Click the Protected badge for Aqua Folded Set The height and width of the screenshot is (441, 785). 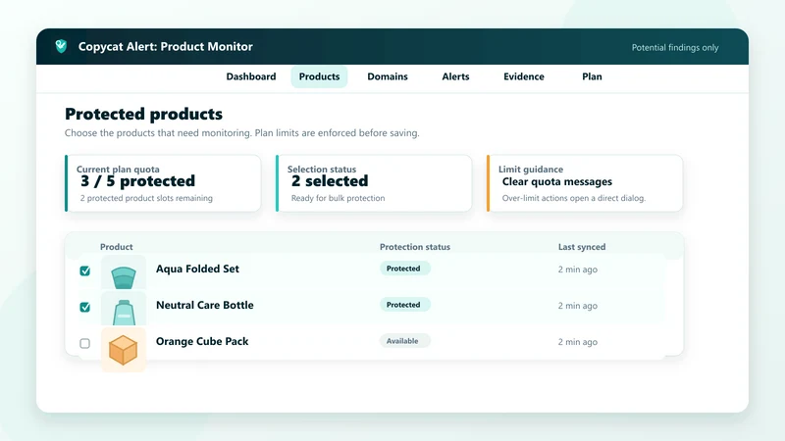pos(404,269)
